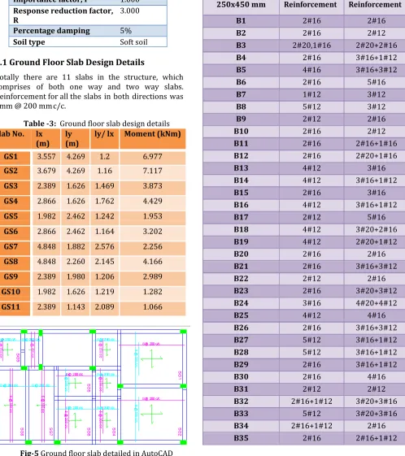Click moment value '4.166'
The image size is (405, 456).
152,262
